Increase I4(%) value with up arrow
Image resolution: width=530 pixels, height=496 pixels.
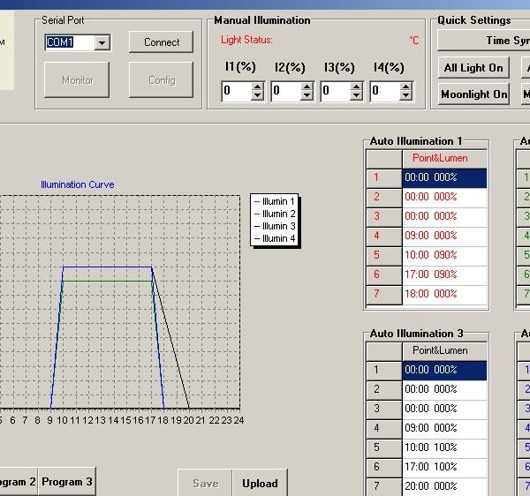(x=405, y=86)
